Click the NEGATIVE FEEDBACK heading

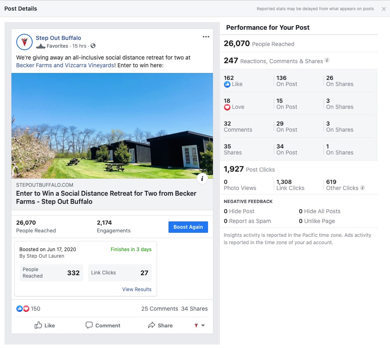tap(248, 201)
